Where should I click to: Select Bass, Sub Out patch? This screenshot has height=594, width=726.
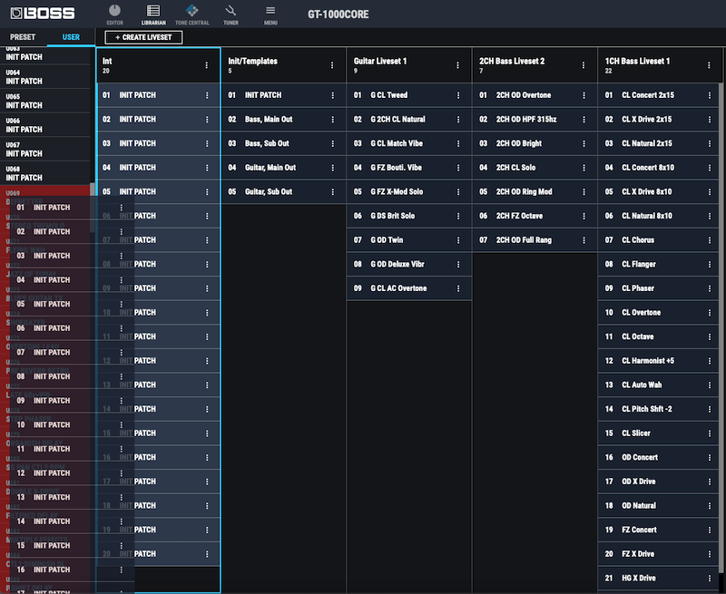click(x=284, y=143)
